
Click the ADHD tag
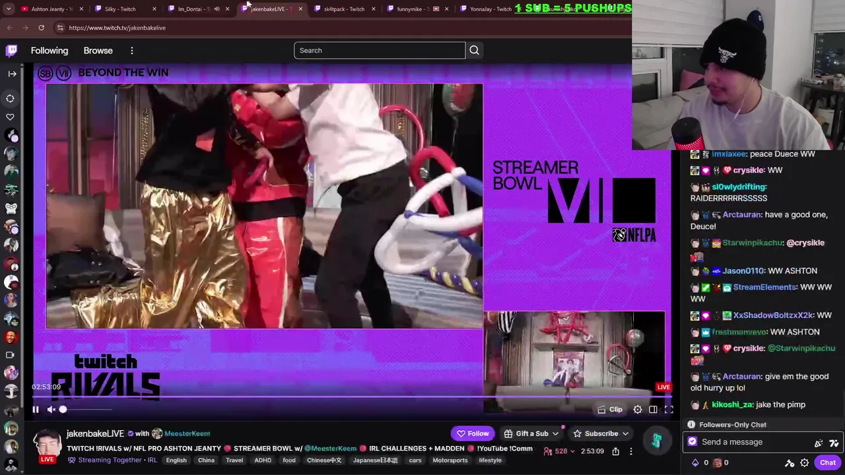[x=263, y=460]
